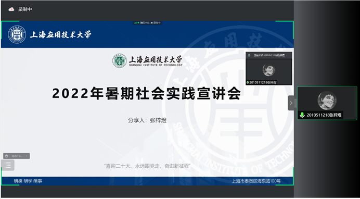360x199 pixels.
Task: Click the green microphone icon in side panel tile
Action: [x=302, y=115]
